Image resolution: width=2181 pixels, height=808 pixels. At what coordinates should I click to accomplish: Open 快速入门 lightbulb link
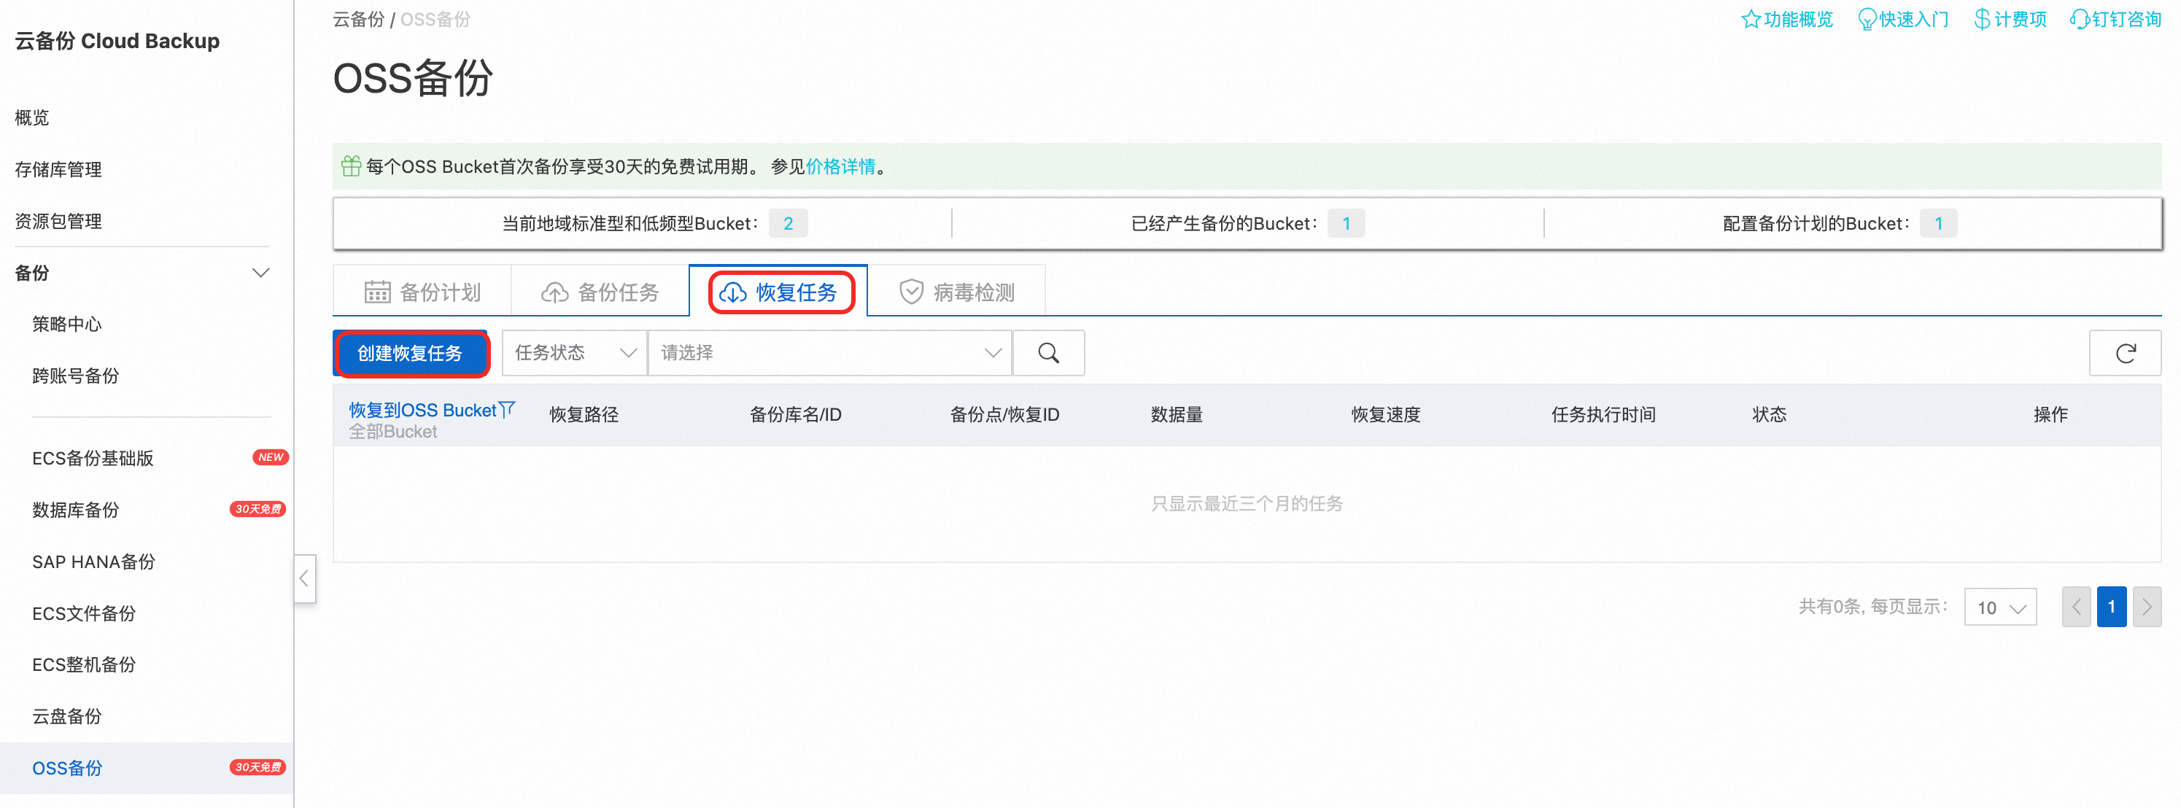[x=1902, y=20]
